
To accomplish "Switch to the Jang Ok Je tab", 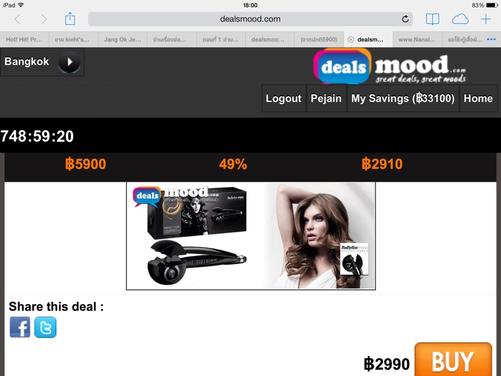I will pyautogui.click(x=122, y=39).
